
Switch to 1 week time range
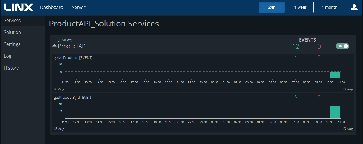tap(300, 7)
